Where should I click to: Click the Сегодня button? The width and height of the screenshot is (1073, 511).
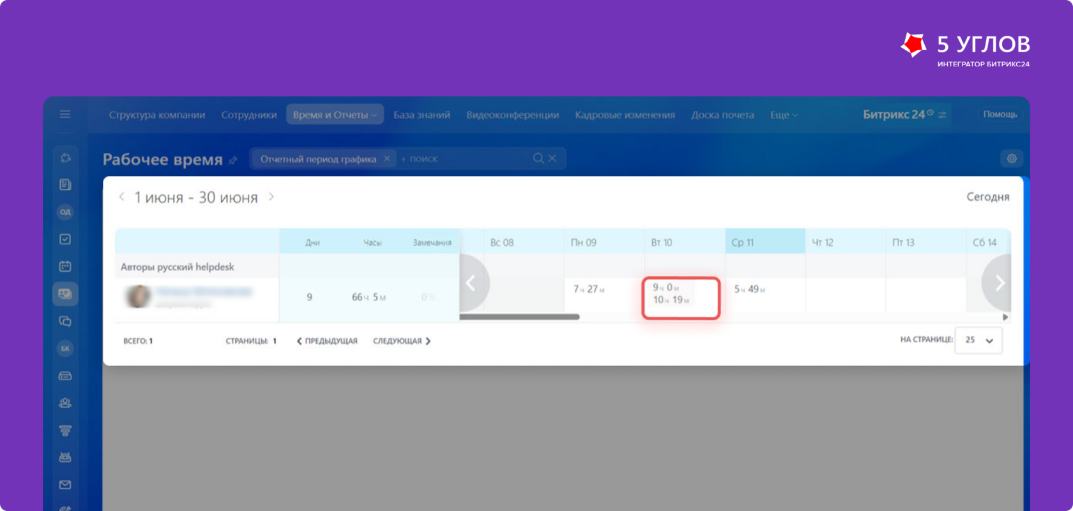987,196
